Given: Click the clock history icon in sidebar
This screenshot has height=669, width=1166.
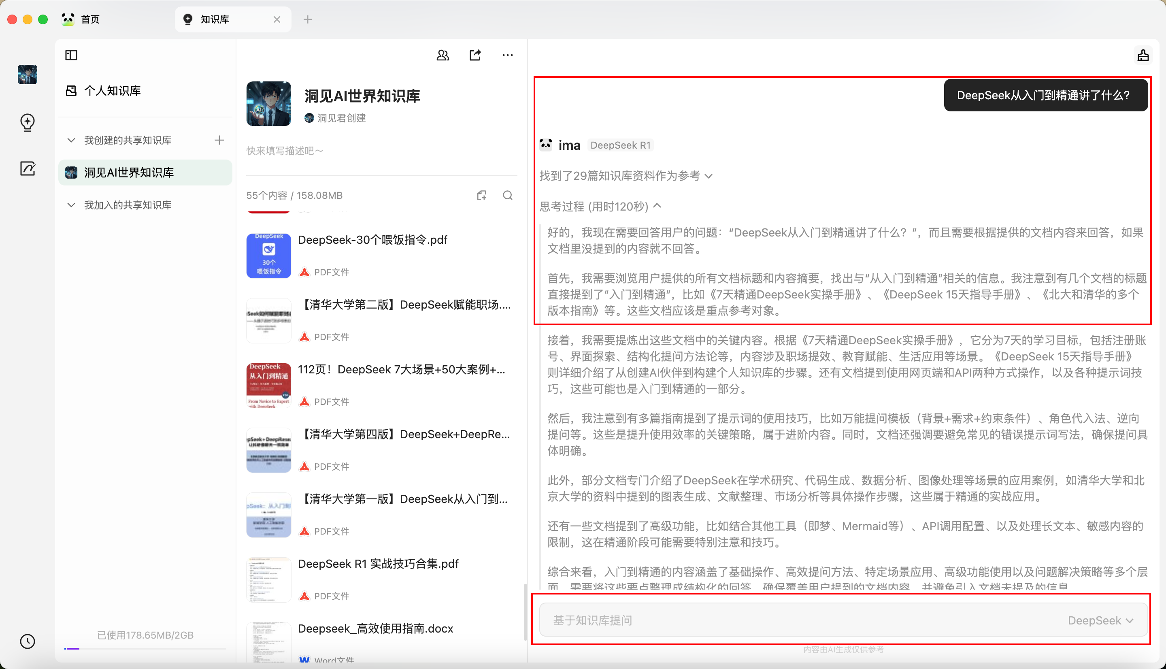Looking at the screenshot, I should click(28, 641).
